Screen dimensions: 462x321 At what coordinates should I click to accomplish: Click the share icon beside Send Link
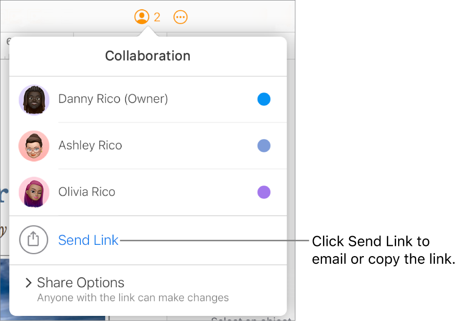(34, 240)
